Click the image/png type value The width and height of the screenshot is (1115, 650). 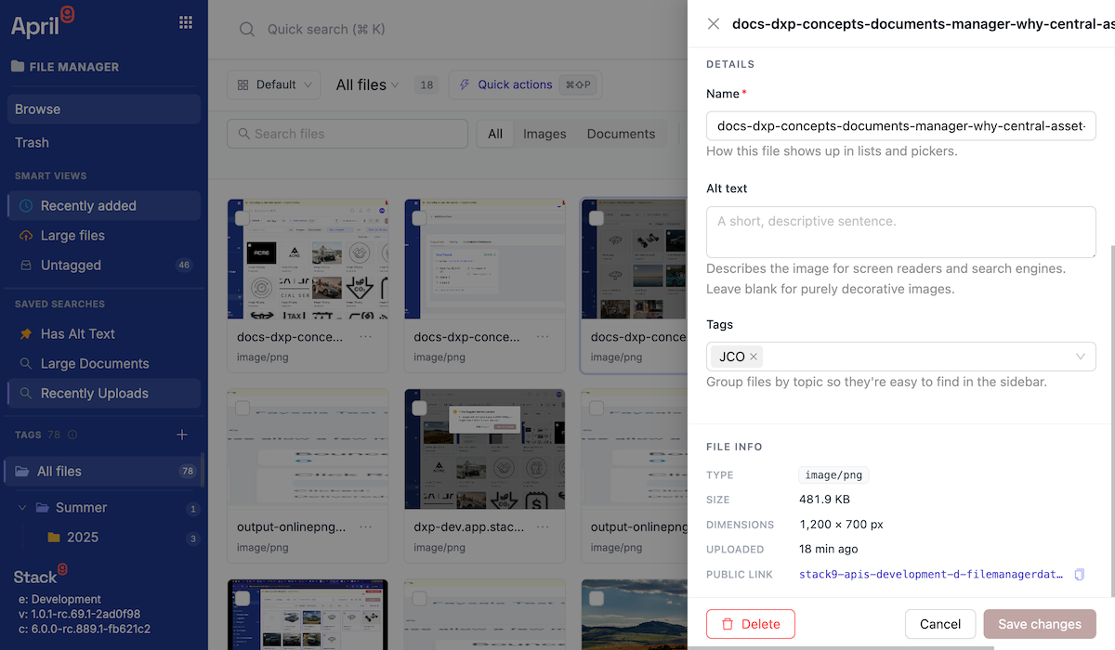pos(833,474)
